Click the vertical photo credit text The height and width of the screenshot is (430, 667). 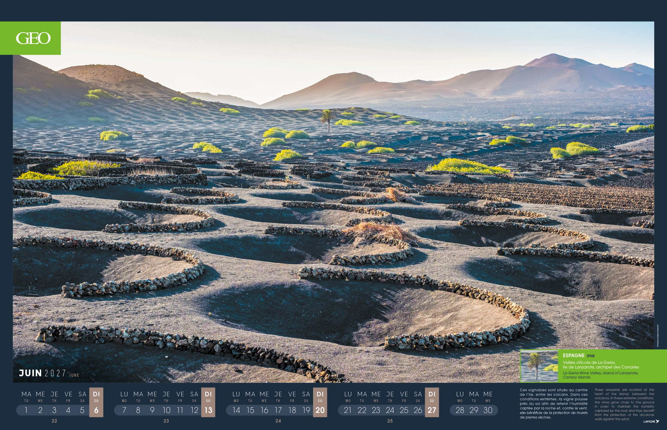tap(658, 336)
